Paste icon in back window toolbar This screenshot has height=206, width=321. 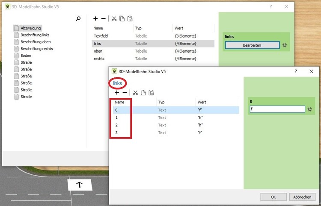tap(130, 19)
